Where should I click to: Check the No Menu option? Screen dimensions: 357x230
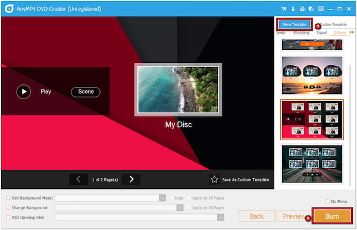coord(328,201)
